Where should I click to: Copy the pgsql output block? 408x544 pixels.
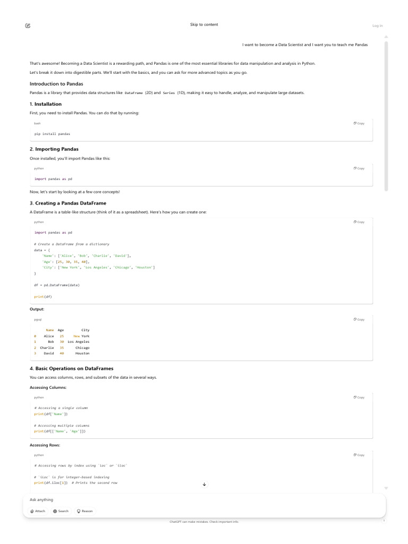(x=359, y=320)
